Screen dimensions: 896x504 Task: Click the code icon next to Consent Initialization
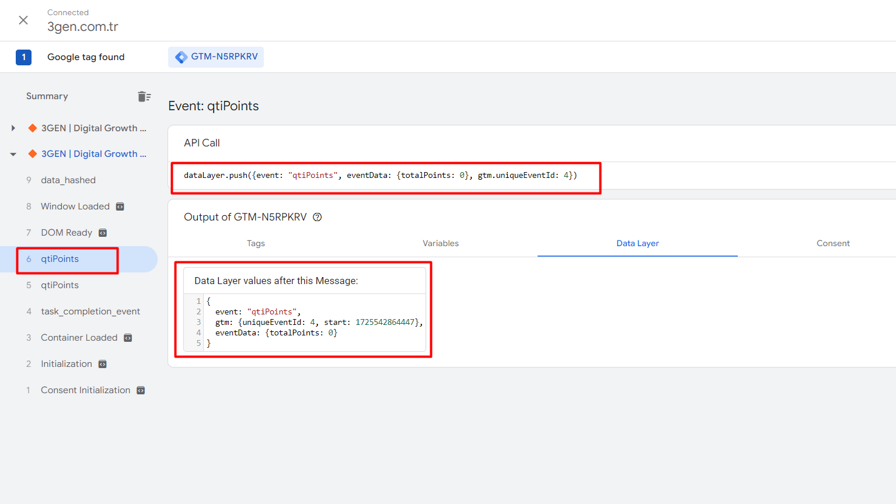coord(141,390)
